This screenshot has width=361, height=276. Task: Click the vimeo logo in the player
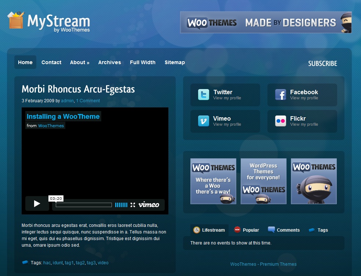[149, 205]
